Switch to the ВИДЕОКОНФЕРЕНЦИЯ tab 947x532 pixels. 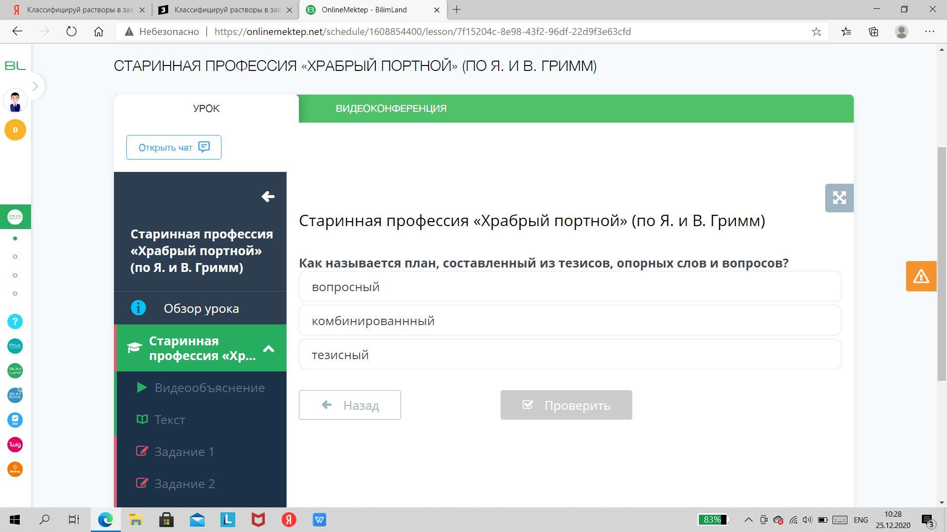[x=391, y=108]
